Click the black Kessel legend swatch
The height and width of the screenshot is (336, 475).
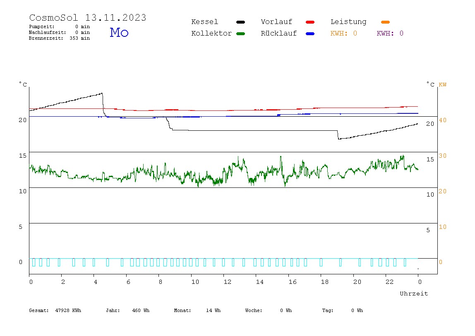(240, 22)
